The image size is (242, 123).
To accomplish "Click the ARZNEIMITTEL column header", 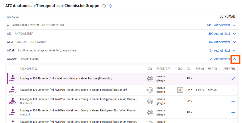I will pos(29,69).
